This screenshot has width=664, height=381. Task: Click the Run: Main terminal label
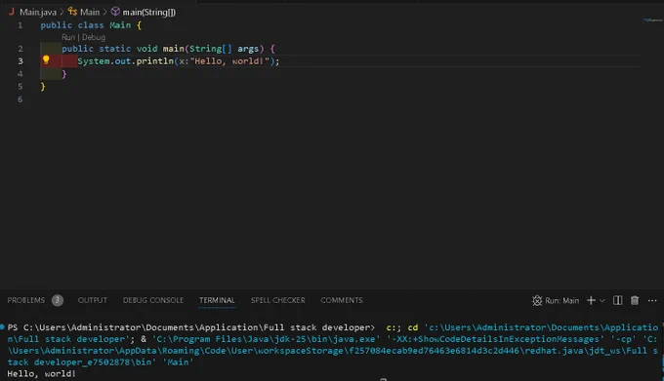[561, 301]
